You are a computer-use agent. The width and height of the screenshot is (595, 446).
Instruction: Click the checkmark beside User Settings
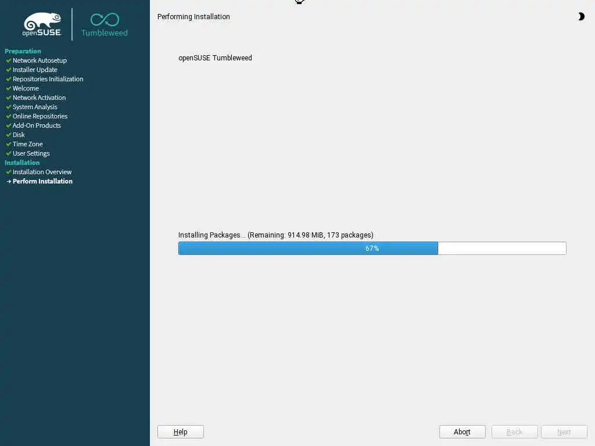[8, 153]
